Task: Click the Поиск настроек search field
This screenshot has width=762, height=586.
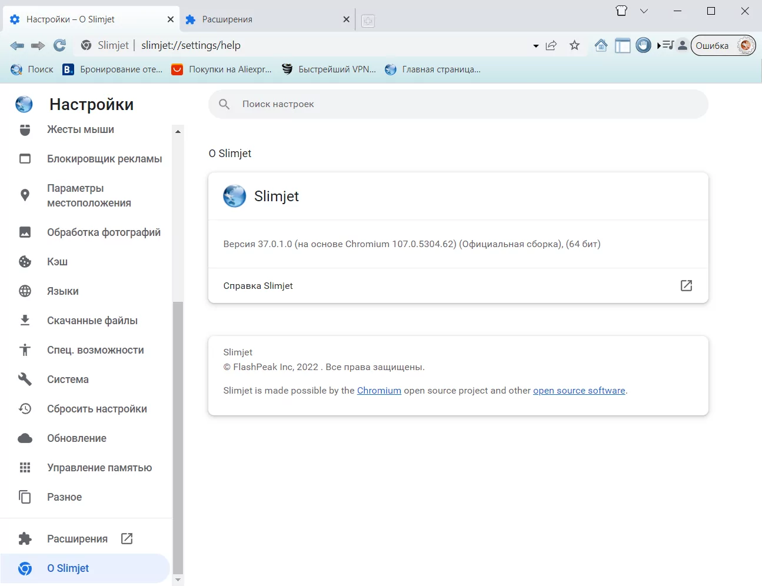Action: (458, 104)
